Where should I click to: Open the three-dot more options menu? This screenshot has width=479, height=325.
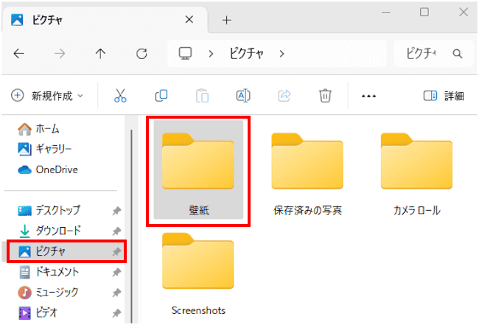tap(368, 97)
